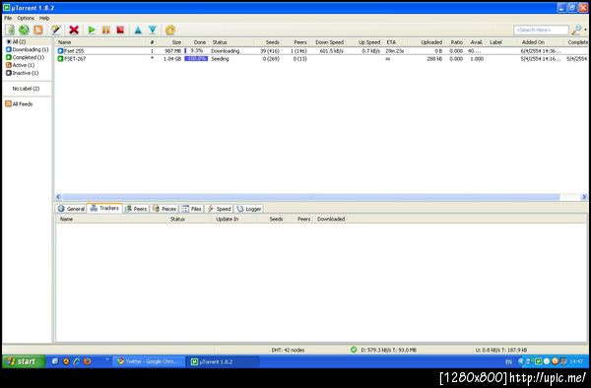
Task: Switch to the Trackers tab
Action: pyautogui.click(x=104, y=209)
